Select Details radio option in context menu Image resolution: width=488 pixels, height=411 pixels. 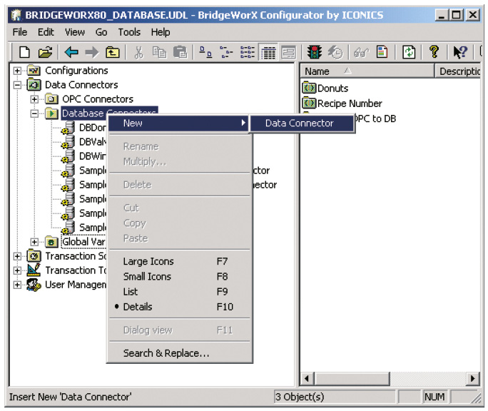[x=179, y=307]
